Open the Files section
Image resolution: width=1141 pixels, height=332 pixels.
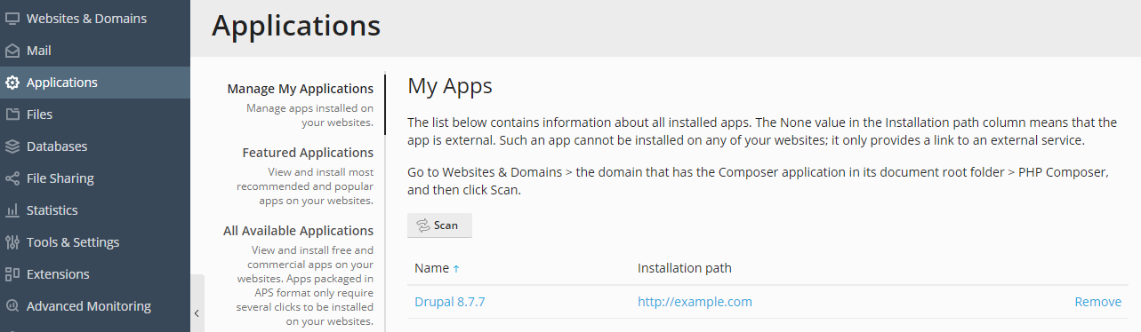[95, 115]
